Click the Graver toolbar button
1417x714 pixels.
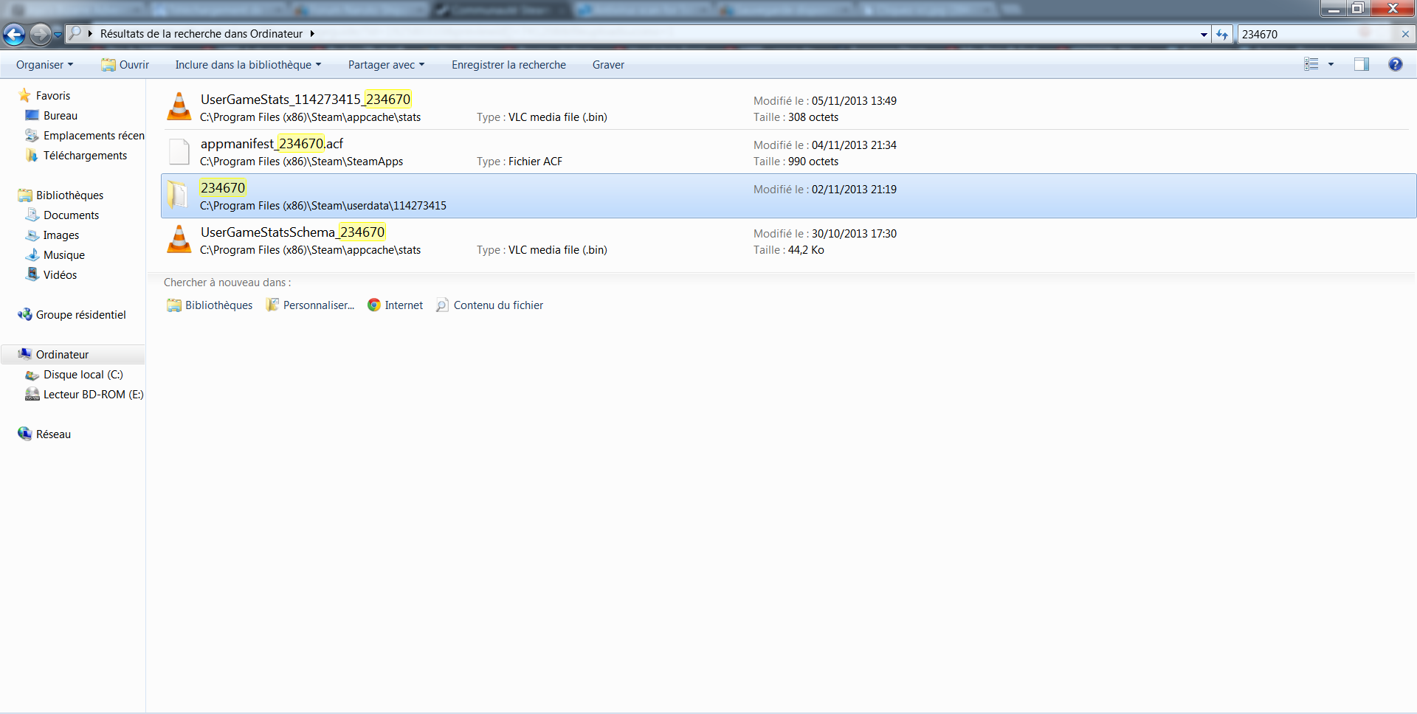(x=608, y=65)
